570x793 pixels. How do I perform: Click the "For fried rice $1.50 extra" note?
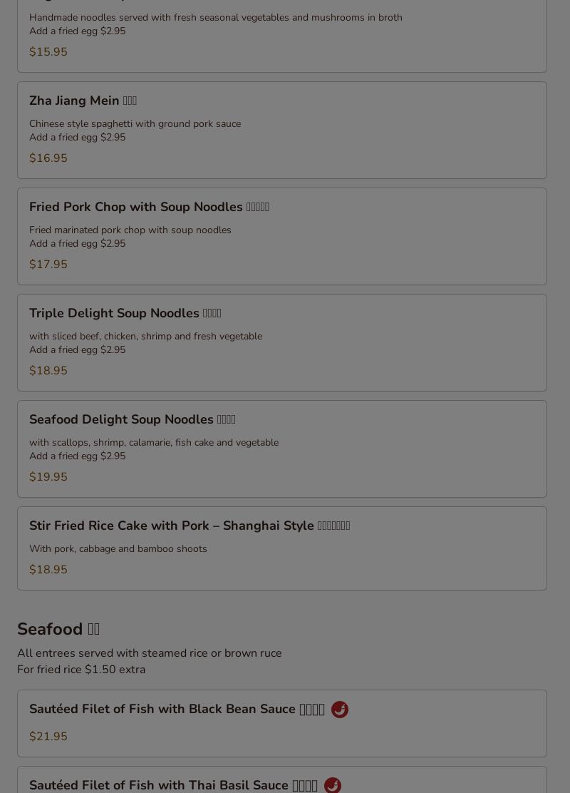(x=81, y=670)
